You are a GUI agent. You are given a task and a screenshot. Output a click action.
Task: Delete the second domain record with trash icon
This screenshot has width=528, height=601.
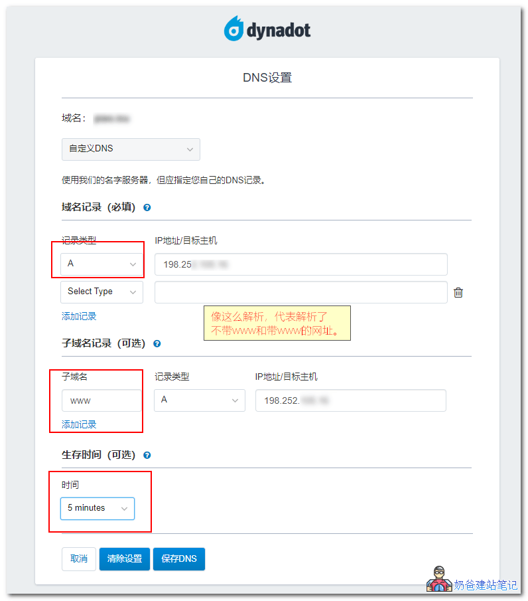point(458,292)
